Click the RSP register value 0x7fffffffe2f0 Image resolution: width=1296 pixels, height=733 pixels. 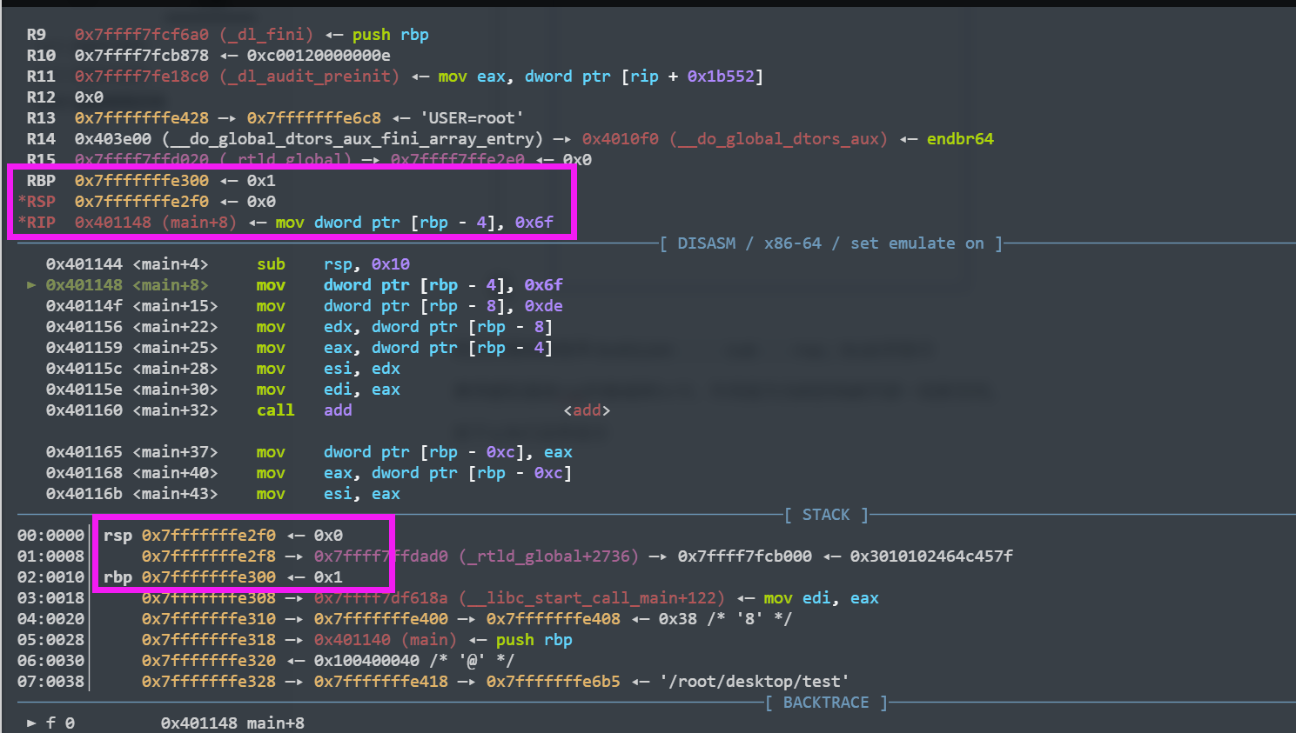tap(141, 202)
